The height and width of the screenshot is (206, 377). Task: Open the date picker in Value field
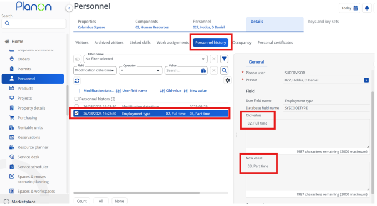[203, 70]
